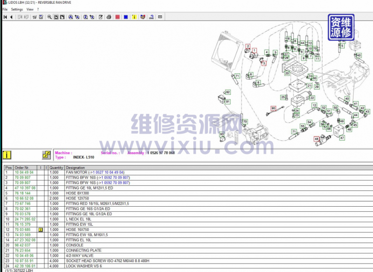Click the yellow link icon beside Machine
The image size is (373, 272).
point(46,154)
